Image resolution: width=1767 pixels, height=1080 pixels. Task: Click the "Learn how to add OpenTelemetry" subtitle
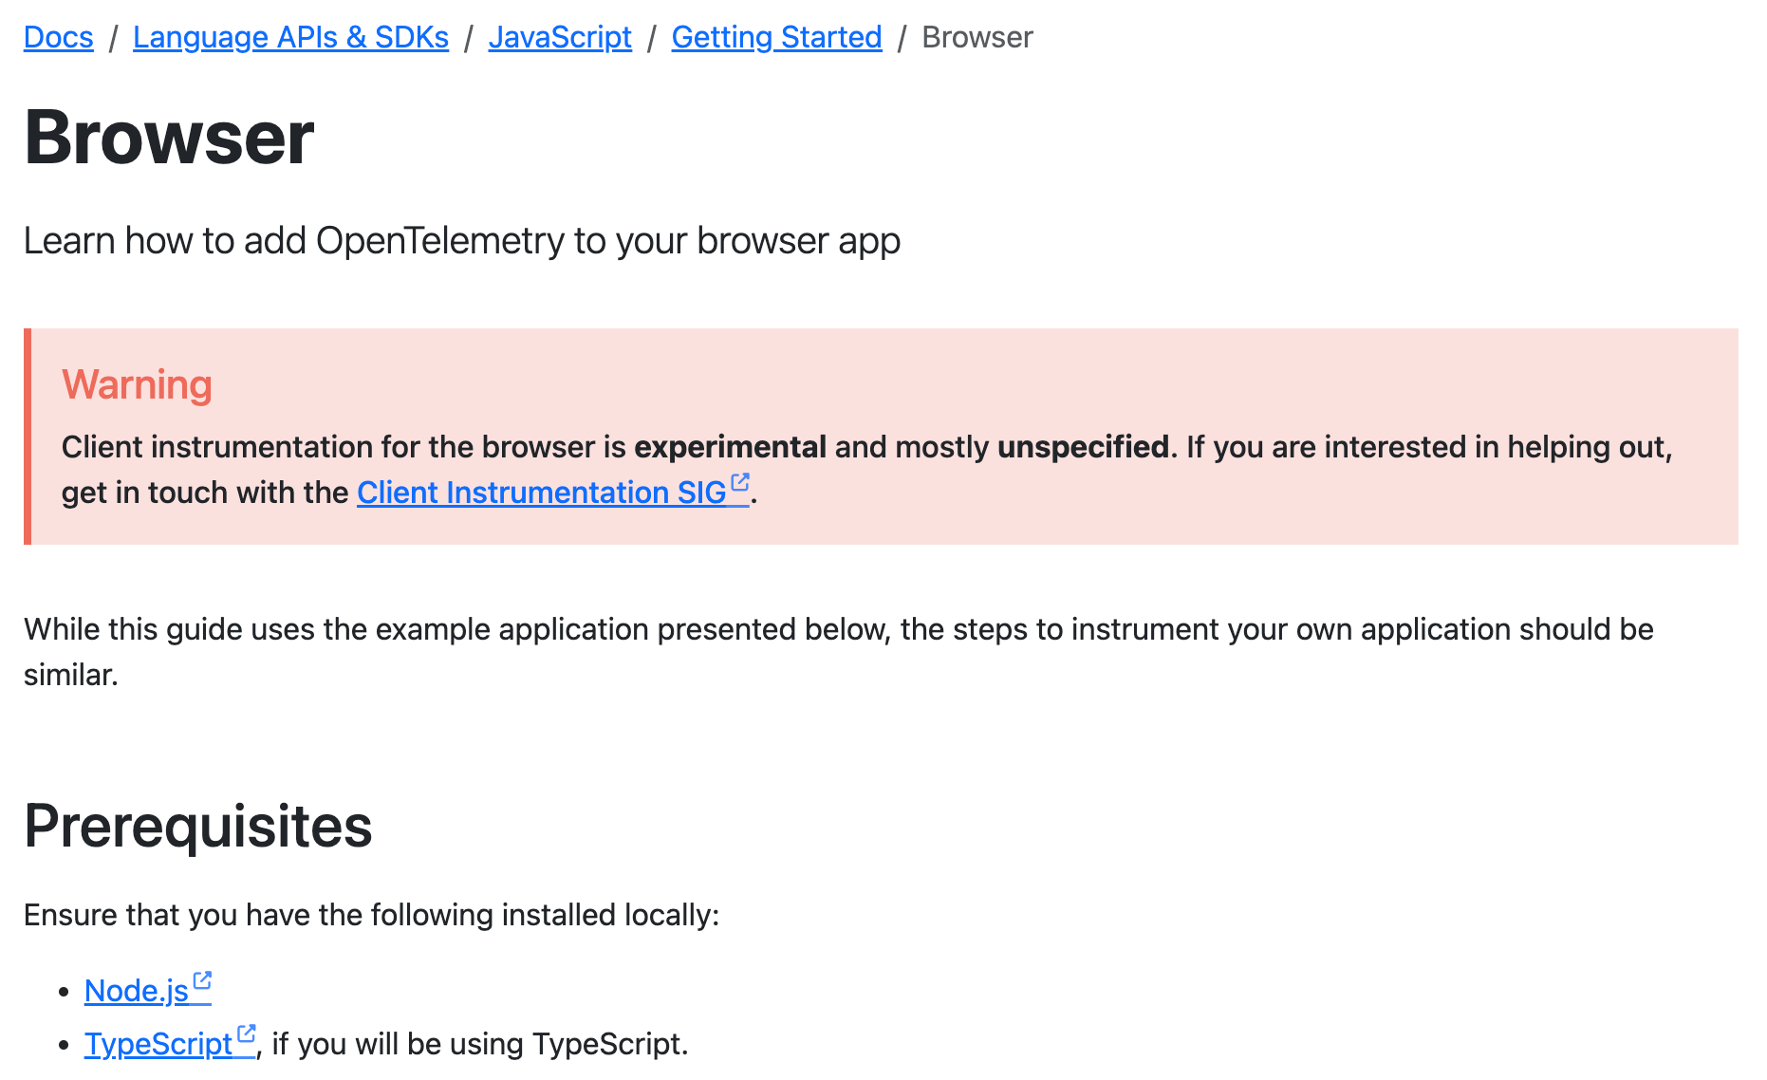(x=461, y=241)
